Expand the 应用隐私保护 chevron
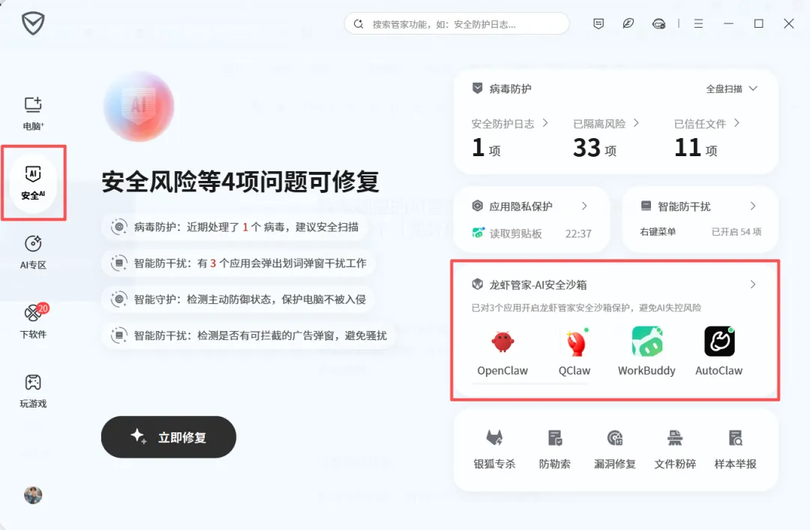 (584, 206)
